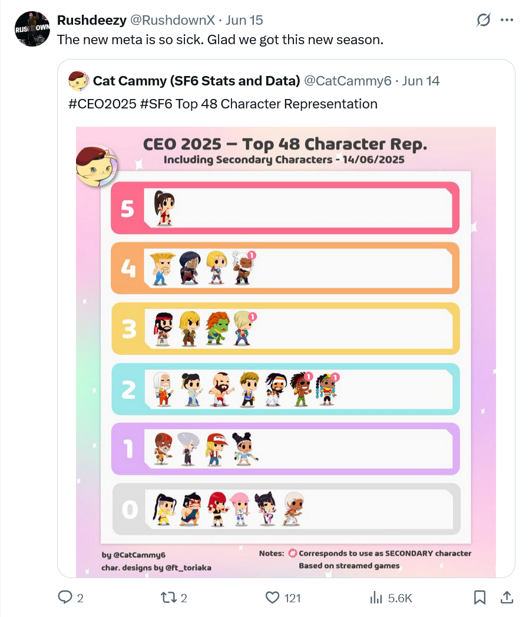Image resolution: width=529 pixels, height=617 pixels.
Task: Click the repost arrows icon
Action: tap(168, 598)
